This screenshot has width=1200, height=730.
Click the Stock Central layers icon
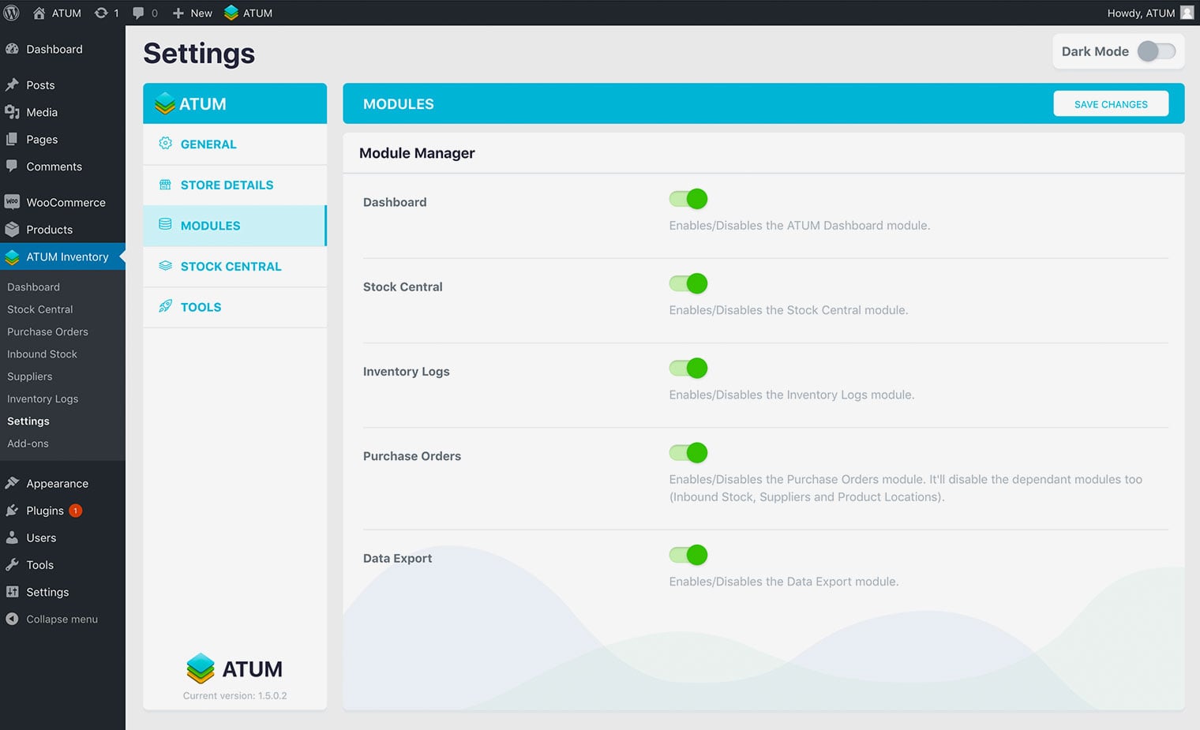(165, 266)
